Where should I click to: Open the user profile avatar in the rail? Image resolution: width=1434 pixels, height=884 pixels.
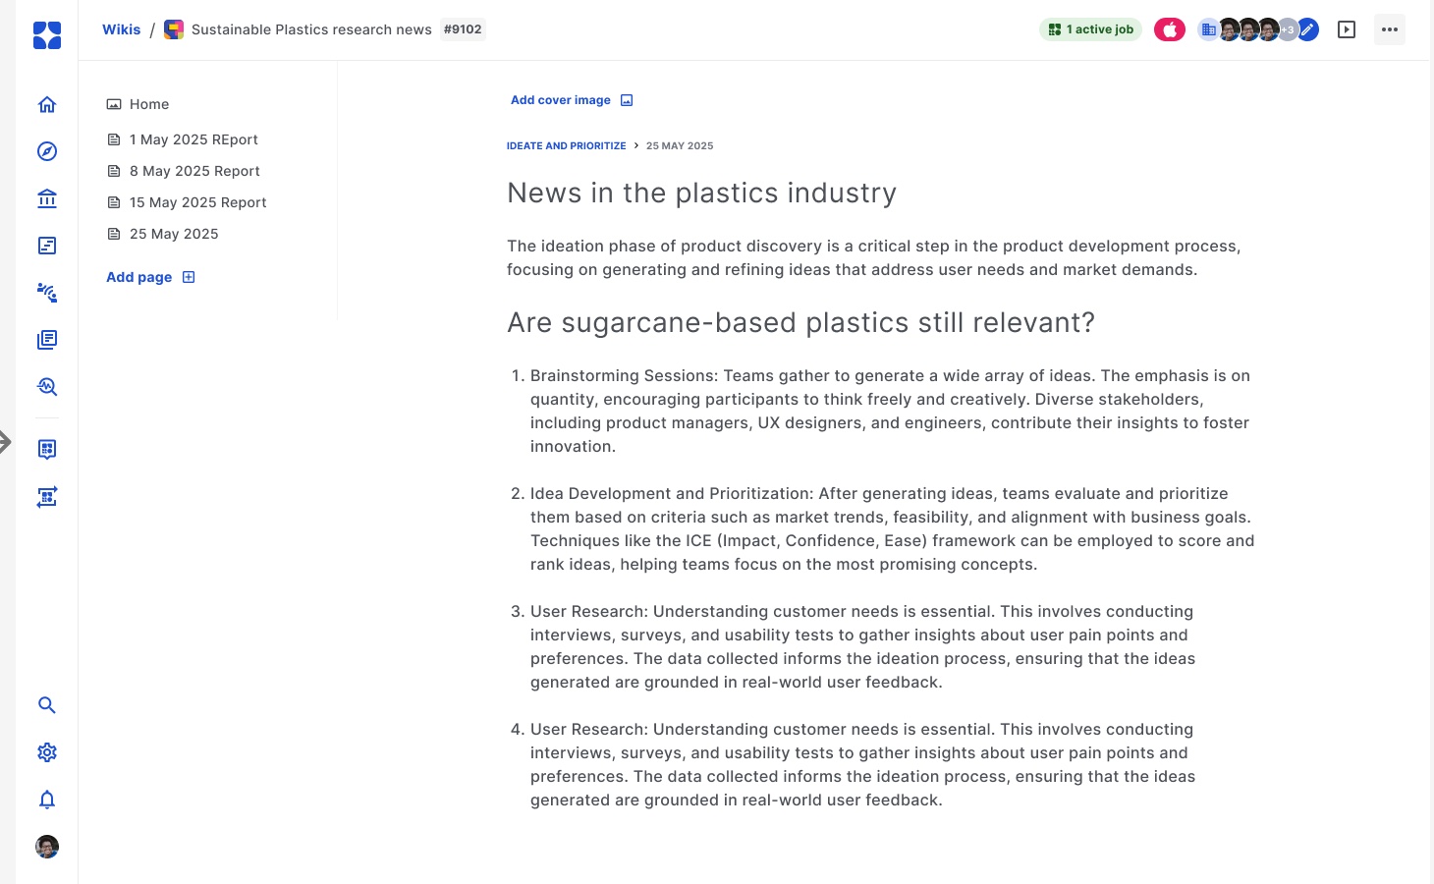click(47, 847)
